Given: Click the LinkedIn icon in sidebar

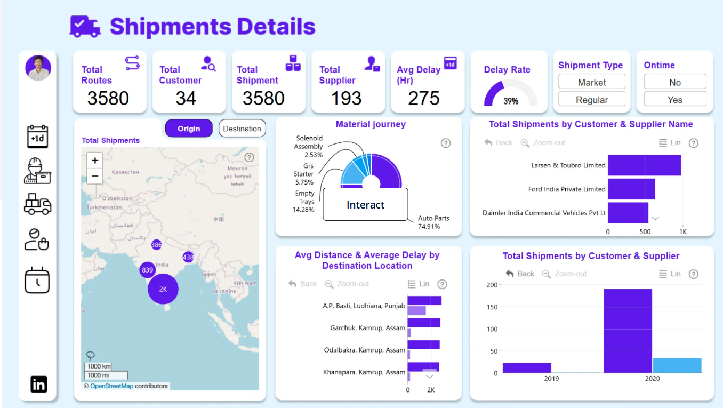Looking at the screenshot, I should (38, 384).
